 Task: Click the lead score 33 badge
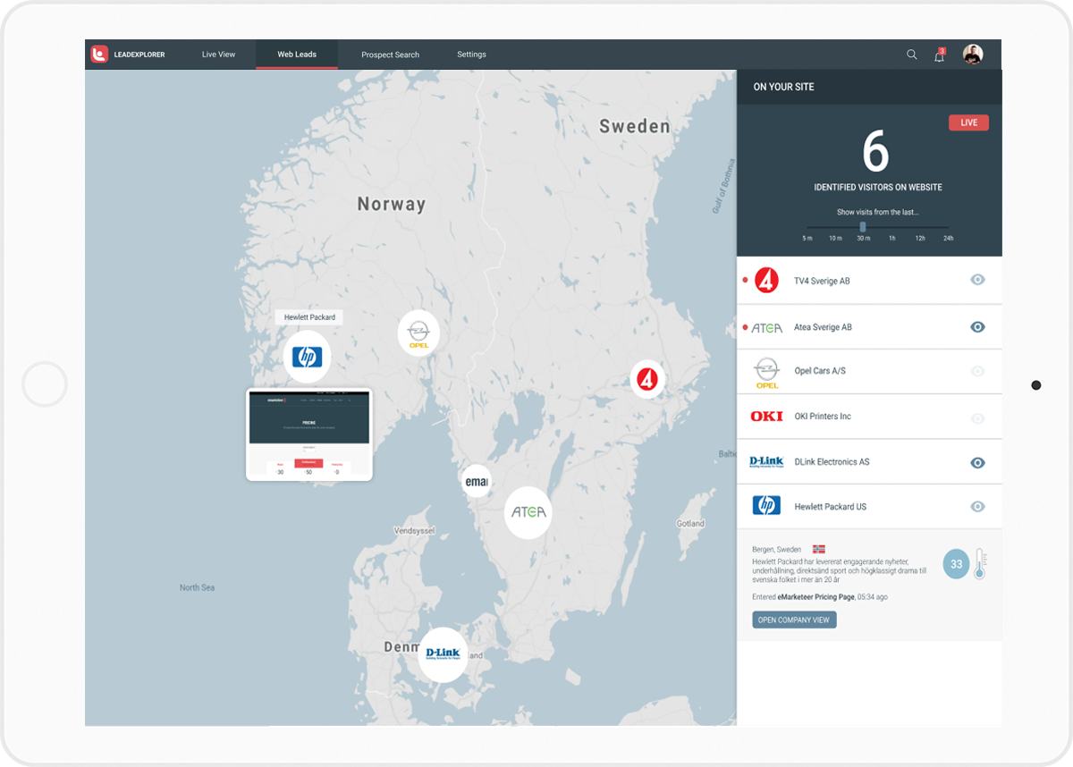(x=957, y=564)
